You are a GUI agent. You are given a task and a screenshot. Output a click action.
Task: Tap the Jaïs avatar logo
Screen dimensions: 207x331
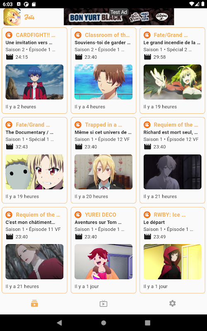12,17
